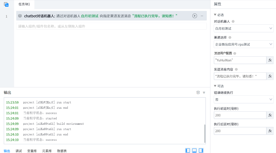Screen dimensions: 276x153
Task: Collapse the output panel with the double chevron
Action: pyautogui.click(x=204, y=92)
